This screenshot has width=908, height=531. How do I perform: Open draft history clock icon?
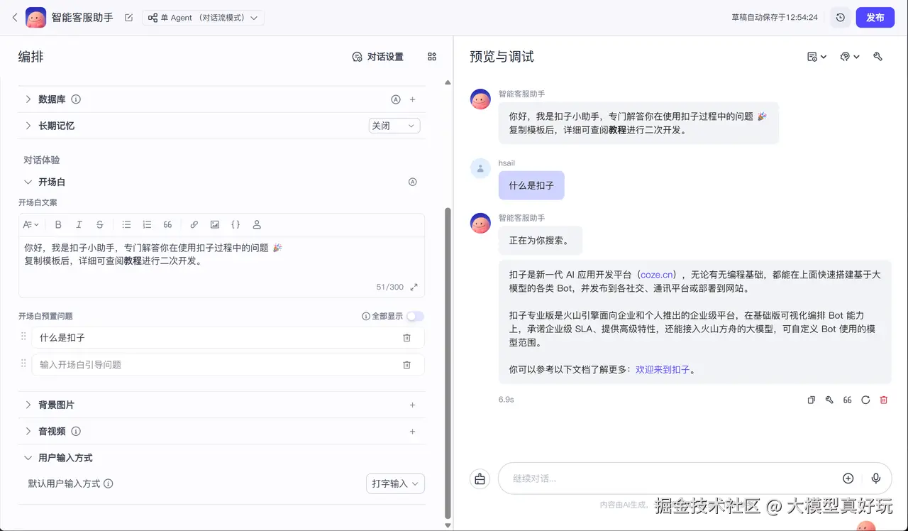click(x=841, y=18)
